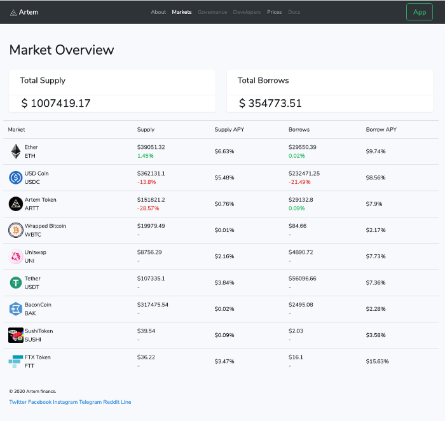This screenshot has height=421, width=445.
Task: Click the $19979.49 WBTC supply value
Action: 151,226
